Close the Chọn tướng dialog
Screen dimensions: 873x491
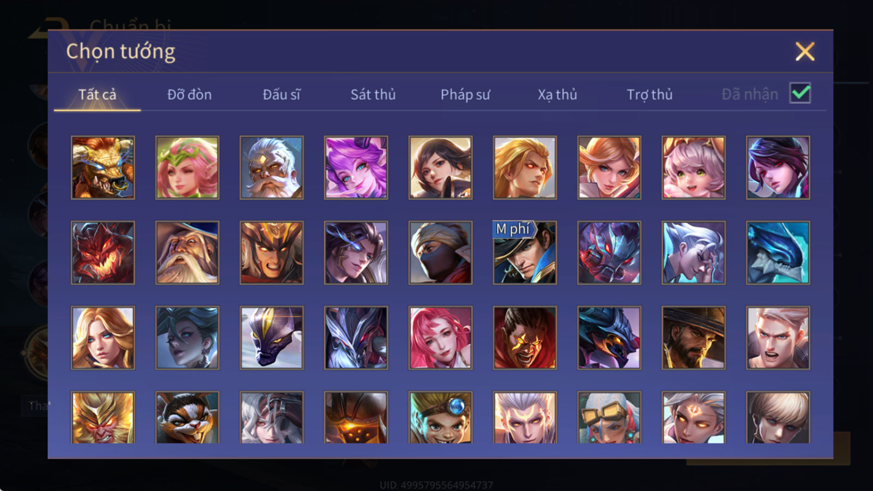pyautogui.click(x=805, y=52)
